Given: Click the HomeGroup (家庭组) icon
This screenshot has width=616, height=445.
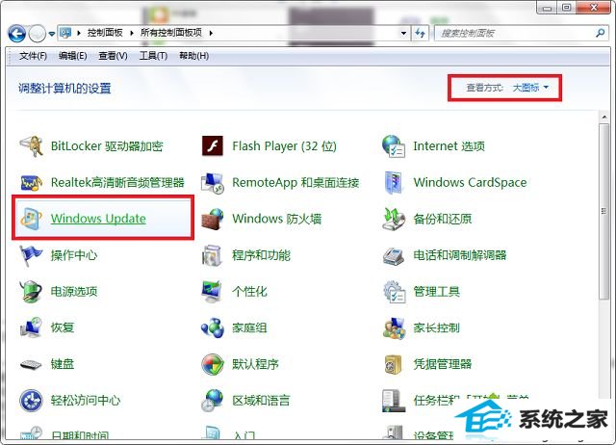Looking at the screenshot, I should pyautogui.click(x=212, y=327).
